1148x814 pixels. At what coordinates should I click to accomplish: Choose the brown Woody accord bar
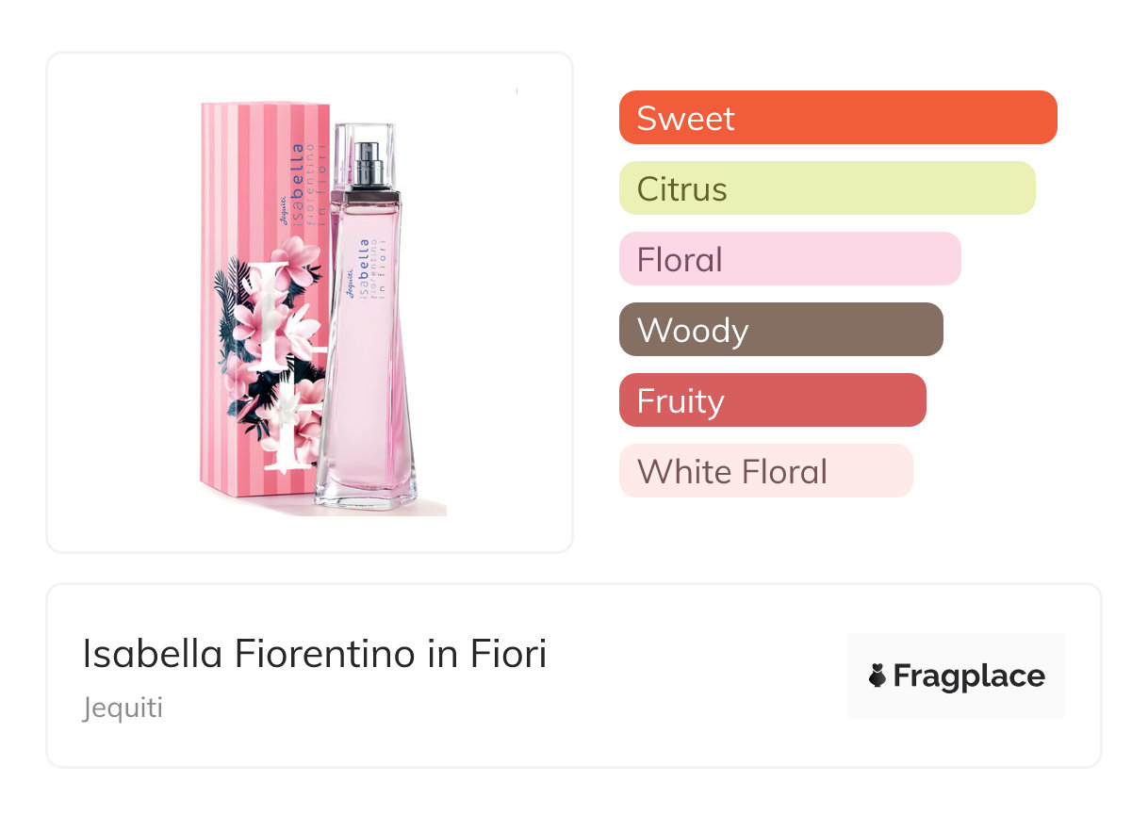pyautogui.click(x=780, y=330)
